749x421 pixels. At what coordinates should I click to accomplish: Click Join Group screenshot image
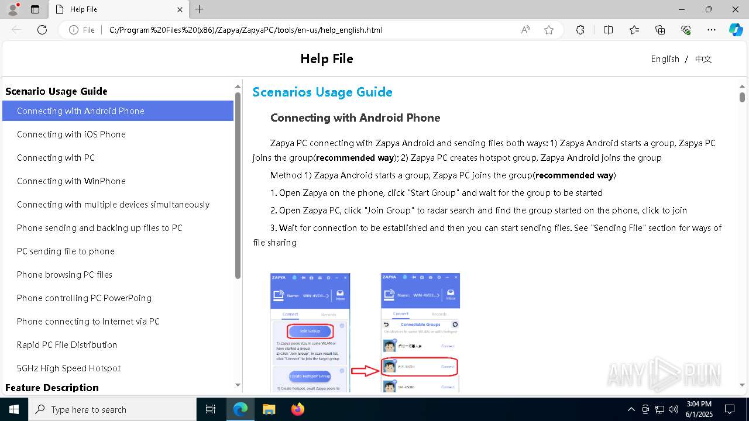310,333
